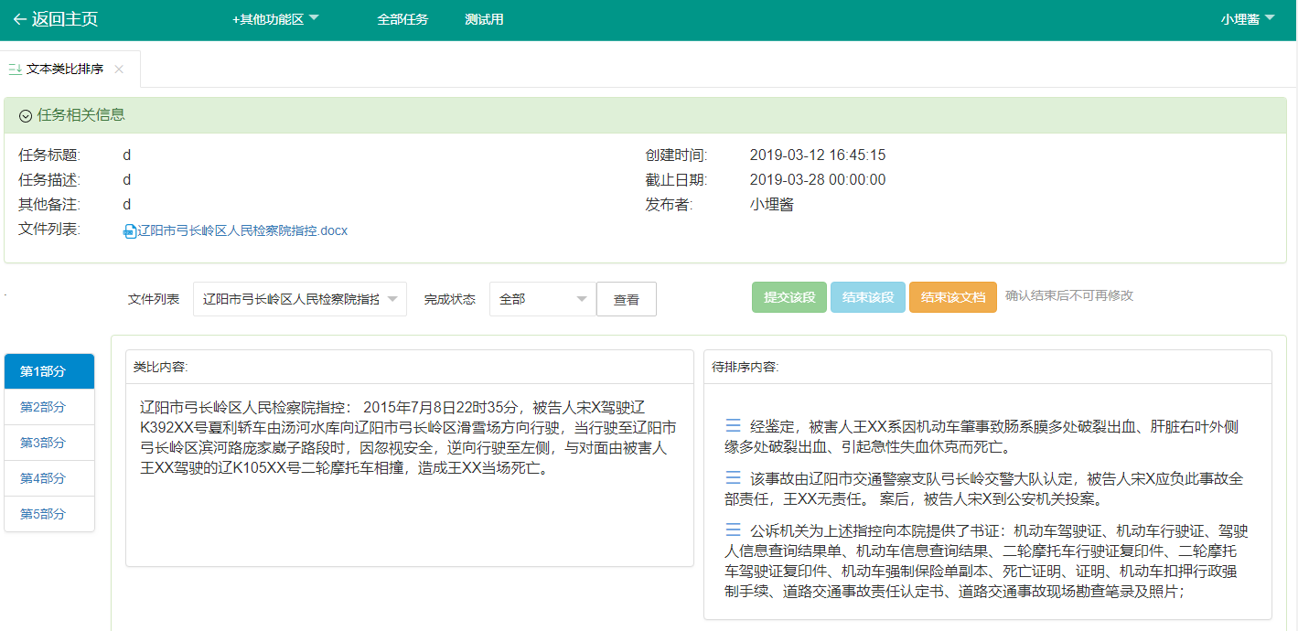Expand the 小埋酱 user menu
This screenshot has width=1298, height=631.
pyautogui.click(x=1247, y=19)
